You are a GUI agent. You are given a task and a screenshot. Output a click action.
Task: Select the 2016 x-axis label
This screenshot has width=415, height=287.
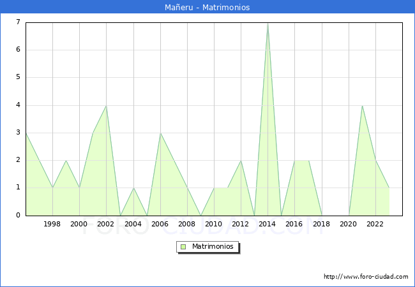(294, 224)
